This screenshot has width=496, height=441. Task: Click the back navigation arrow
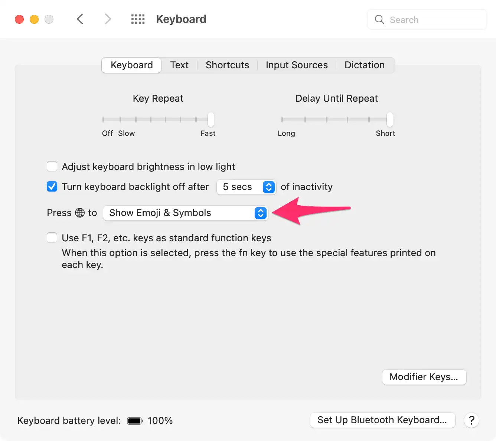point(80,19)
